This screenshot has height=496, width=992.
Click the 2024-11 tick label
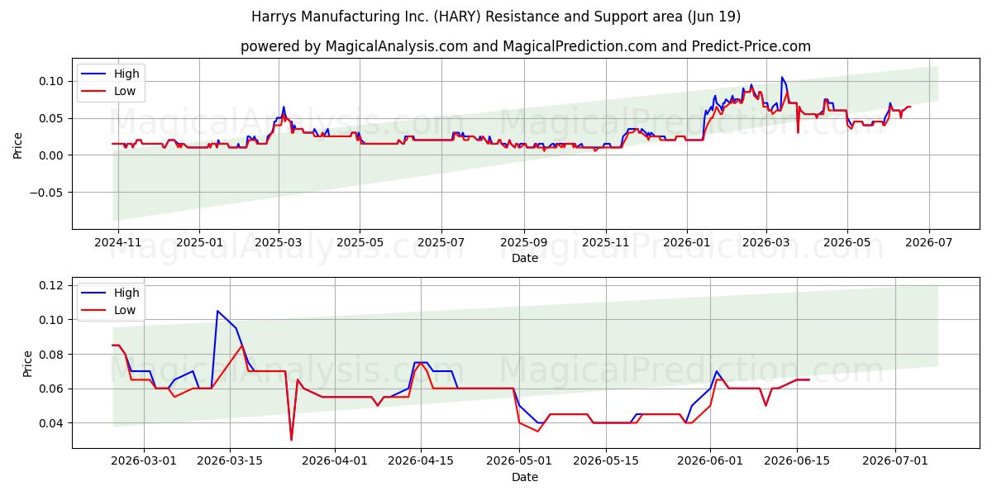tap(118, 242)
